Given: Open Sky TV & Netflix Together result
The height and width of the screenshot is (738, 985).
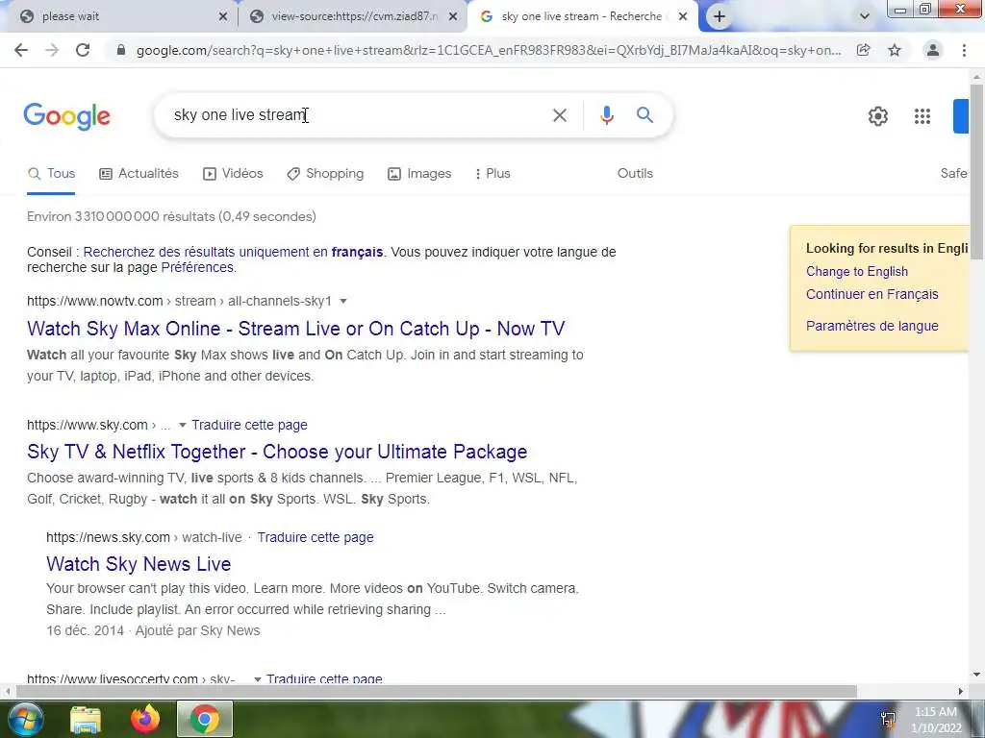Looking at the screenshot, I should [277, 452].
